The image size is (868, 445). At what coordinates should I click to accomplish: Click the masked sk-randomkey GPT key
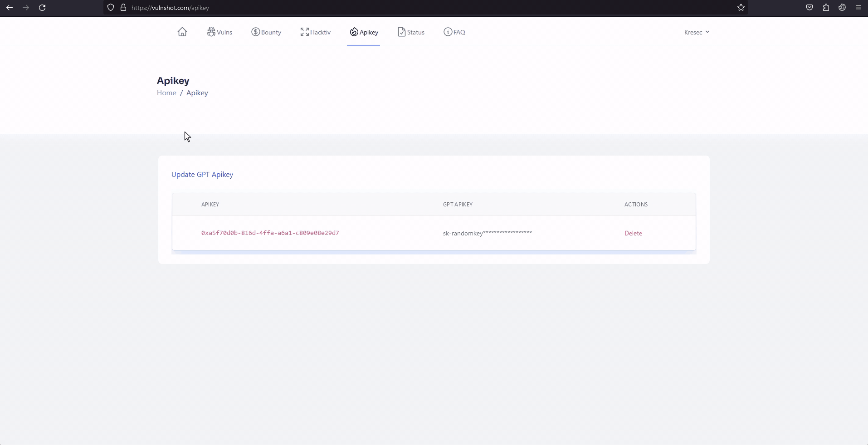(488, 233)
